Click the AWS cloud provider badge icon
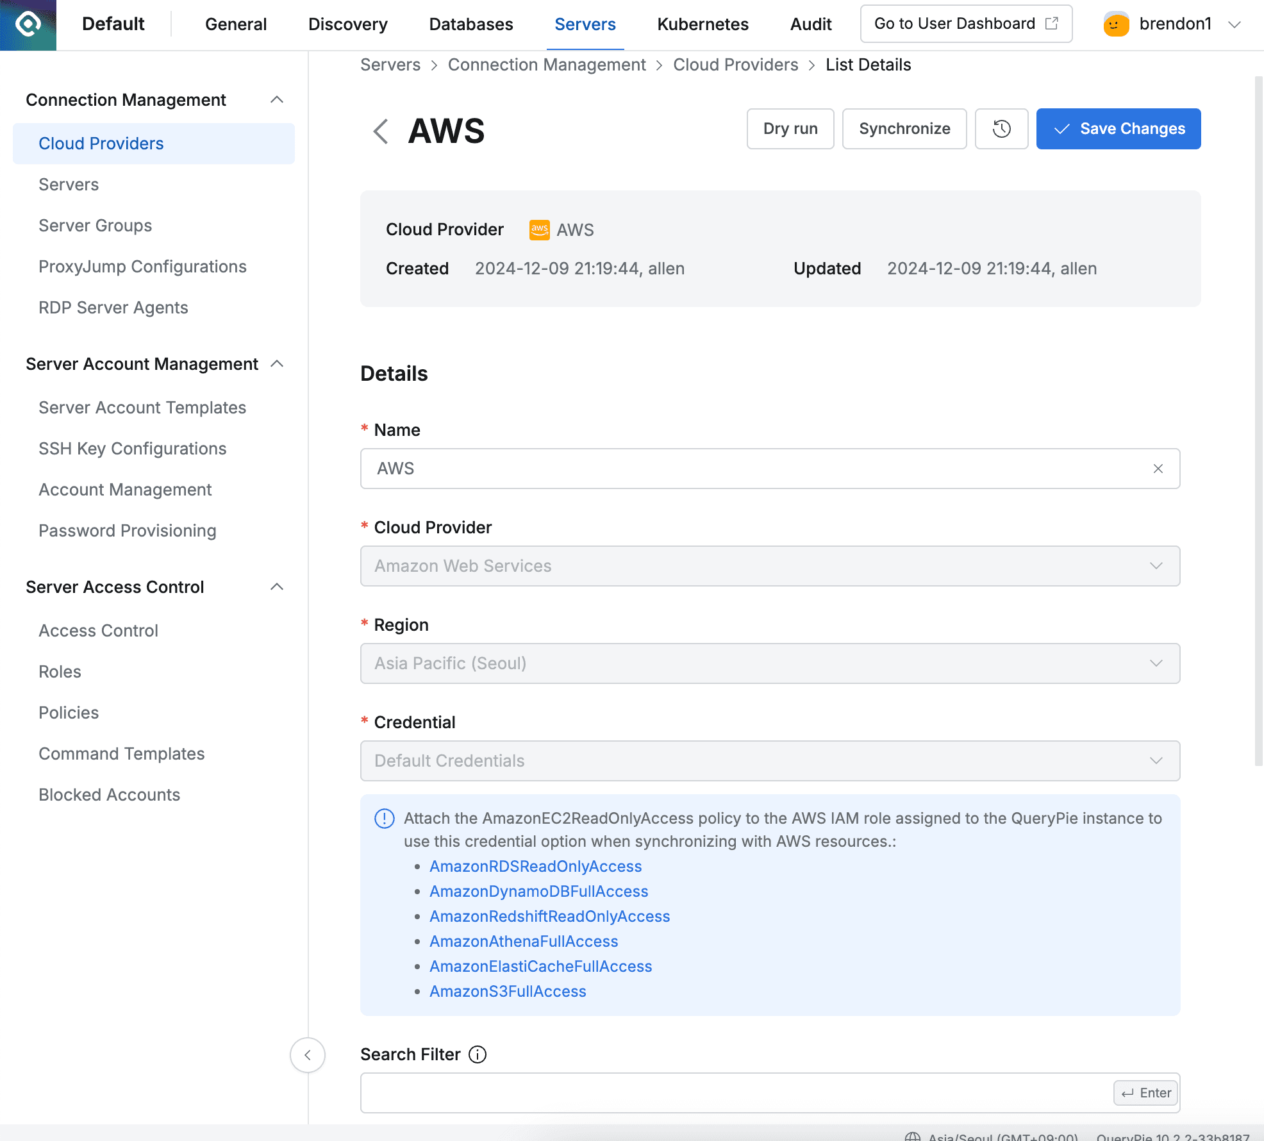This screenshot has height=1141, width=1264. (539, 229)
